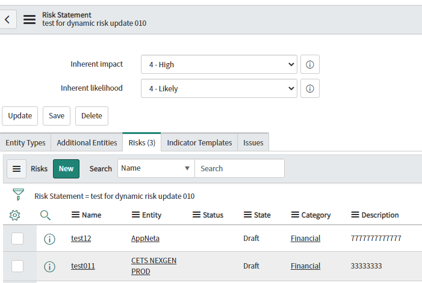Expand the Inherent impact dropdown
Screen dimensions: 422x283
coord(219,64)
